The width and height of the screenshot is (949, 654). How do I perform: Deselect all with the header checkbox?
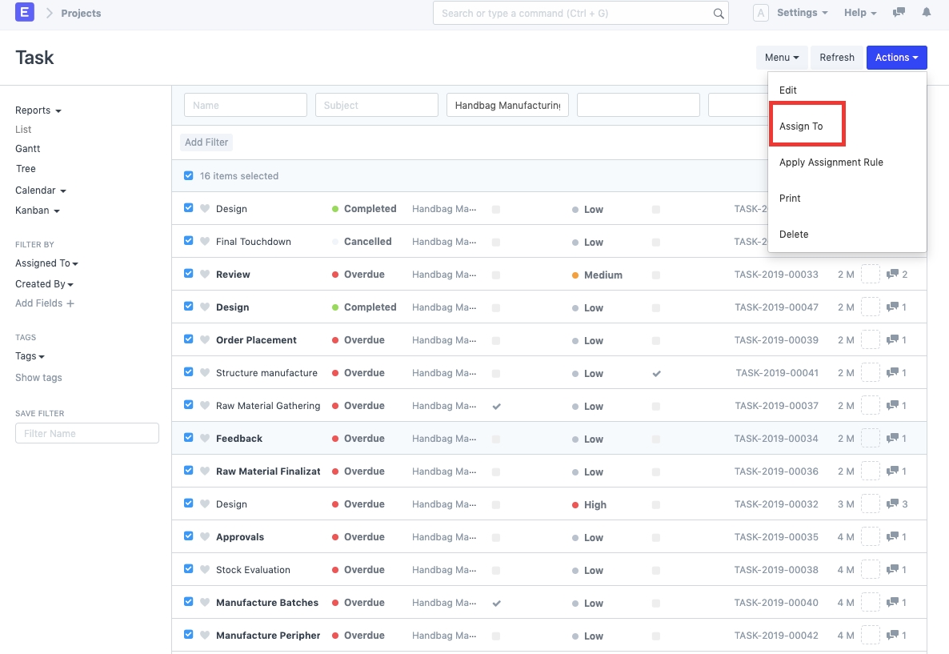click(x=189, y=176)
